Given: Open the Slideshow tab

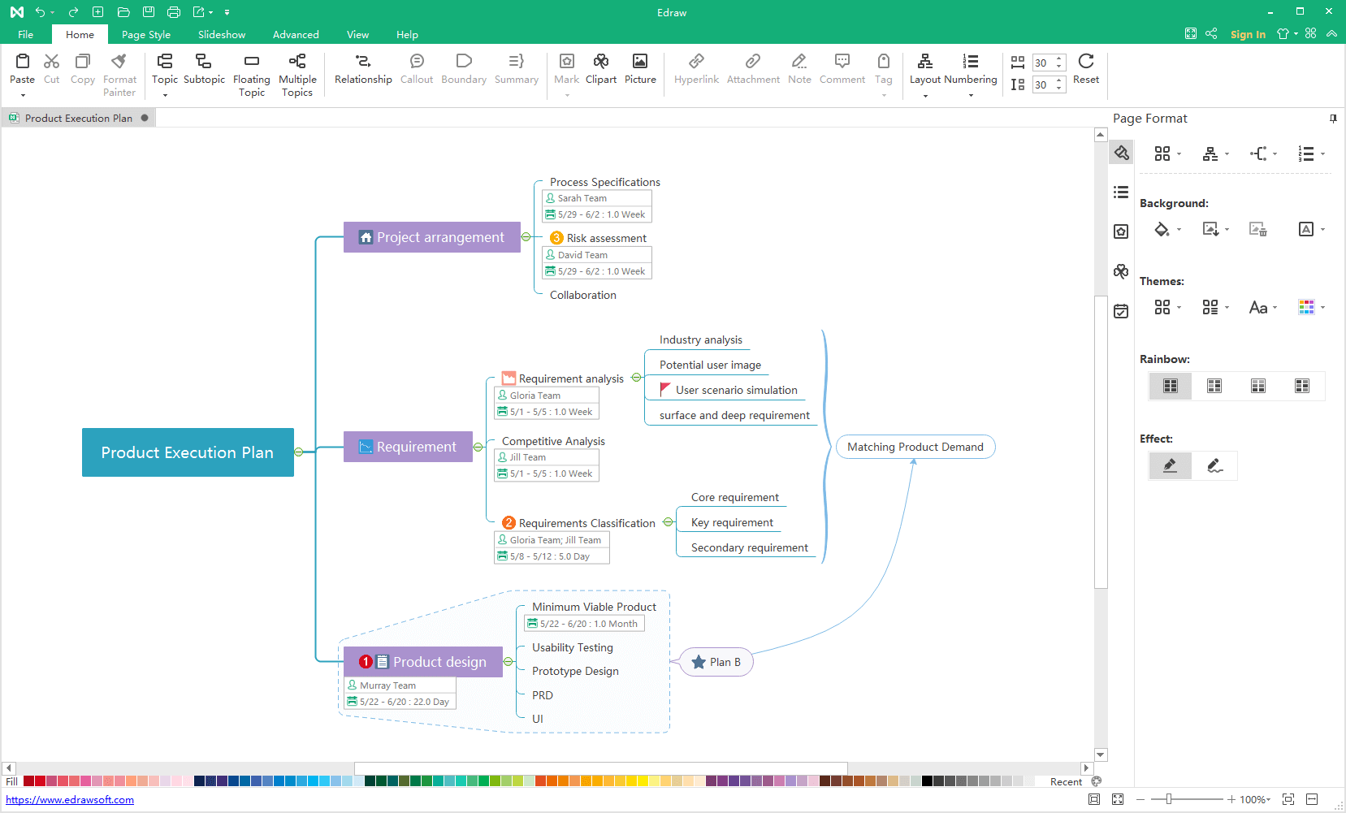Looking at the screenshot, I should click(x=222, y=35).
